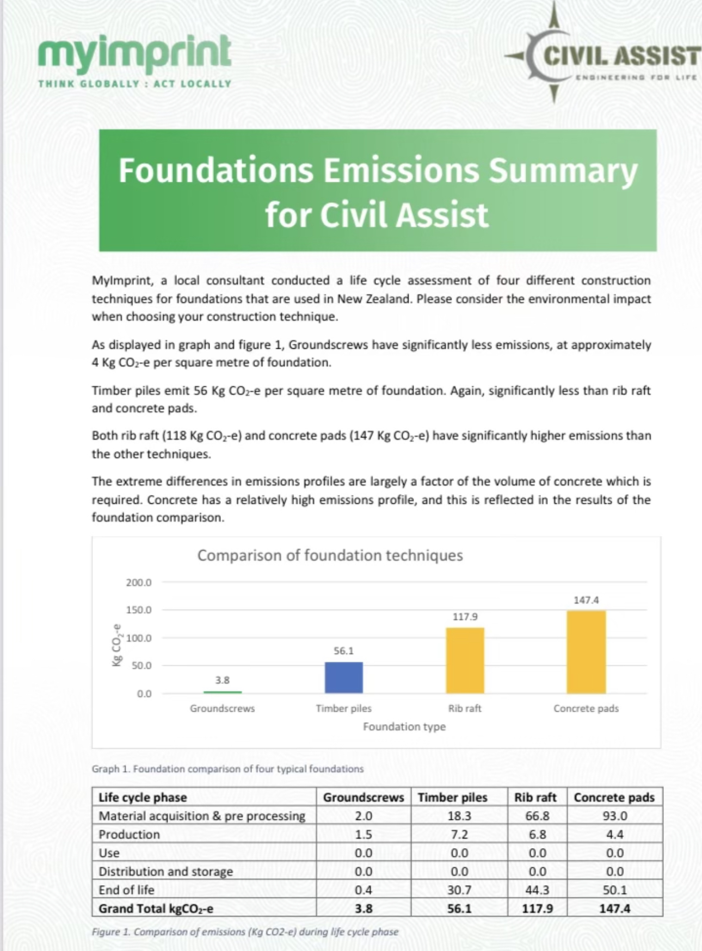Click the 'End of life' row label
The image size is (702, 951).
(126, 890)
